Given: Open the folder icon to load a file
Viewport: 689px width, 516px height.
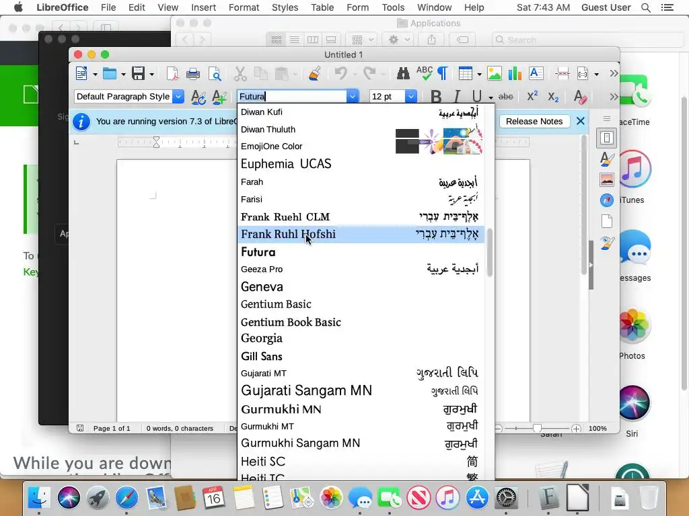Looking at the screenshot, I should [110, 73].
